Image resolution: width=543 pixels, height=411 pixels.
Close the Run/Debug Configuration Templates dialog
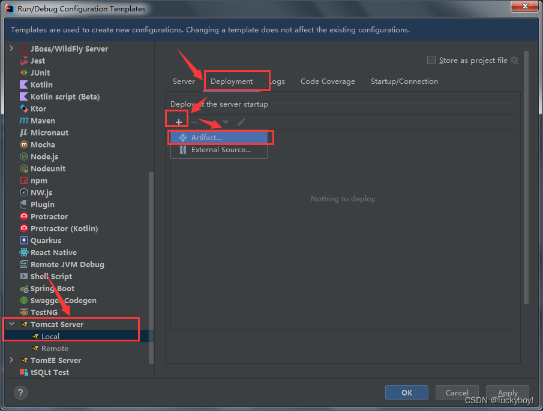click(x=525, y=6)
